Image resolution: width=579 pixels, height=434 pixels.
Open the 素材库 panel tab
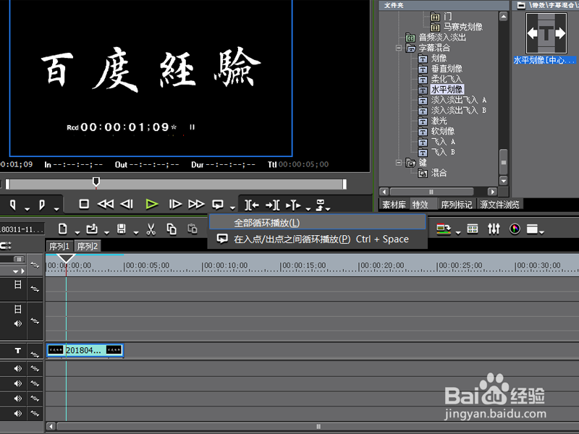click(394, 205)
